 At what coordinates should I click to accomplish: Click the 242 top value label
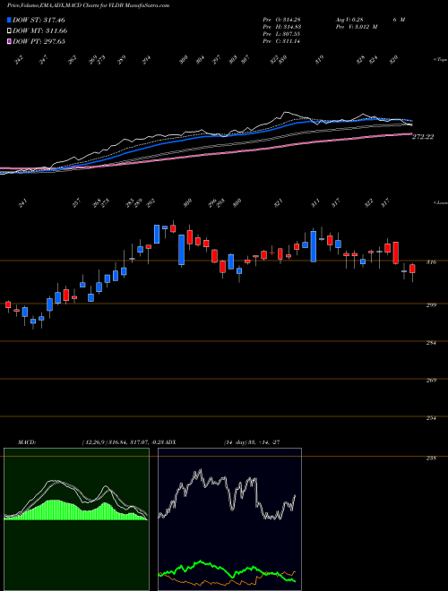point(19,60)
